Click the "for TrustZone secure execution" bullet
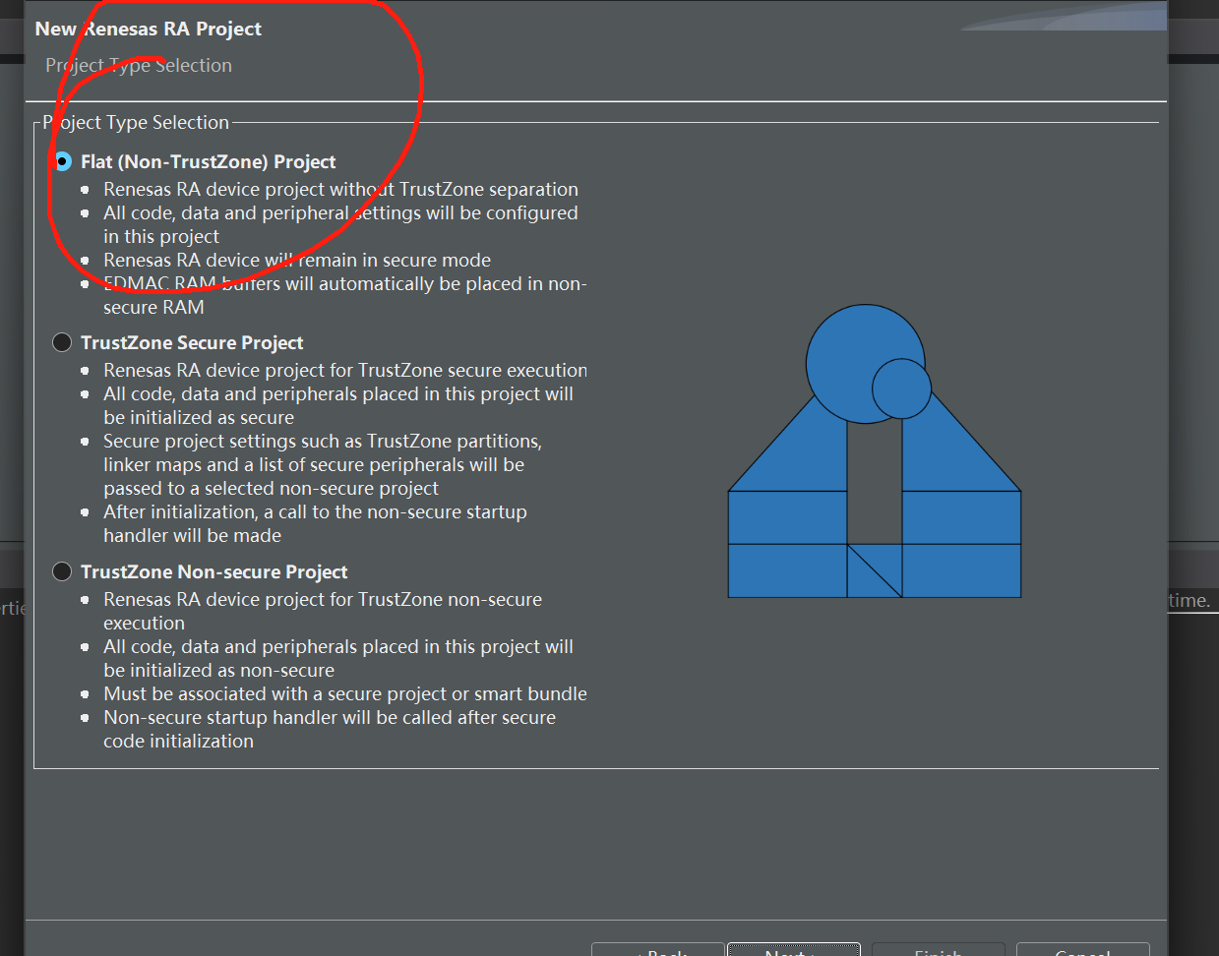Viewport: 1219px width, 956px height. (345, 370)
